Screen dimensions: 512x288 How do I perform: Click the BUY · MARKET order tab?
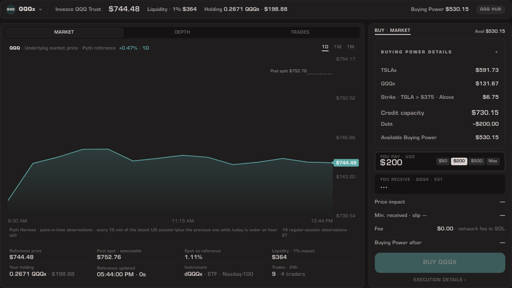(393, 31)
